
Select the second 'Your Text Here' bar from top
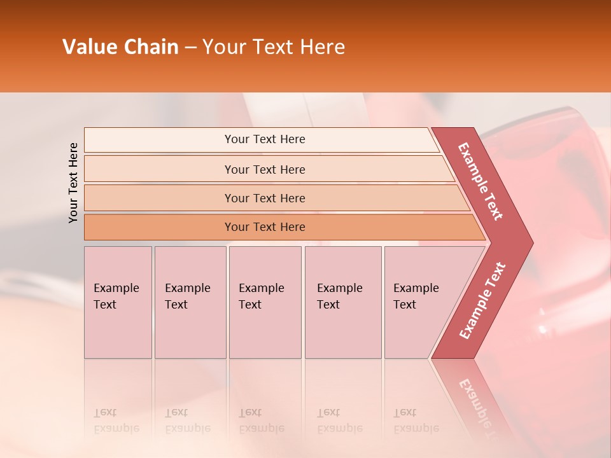click(x=265, y=169)
